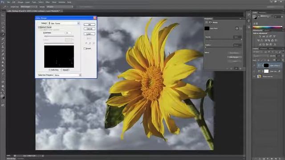Screen dimensions: 285x160
Task: Select the Crop tool
Action: click(x=3, y=31)
